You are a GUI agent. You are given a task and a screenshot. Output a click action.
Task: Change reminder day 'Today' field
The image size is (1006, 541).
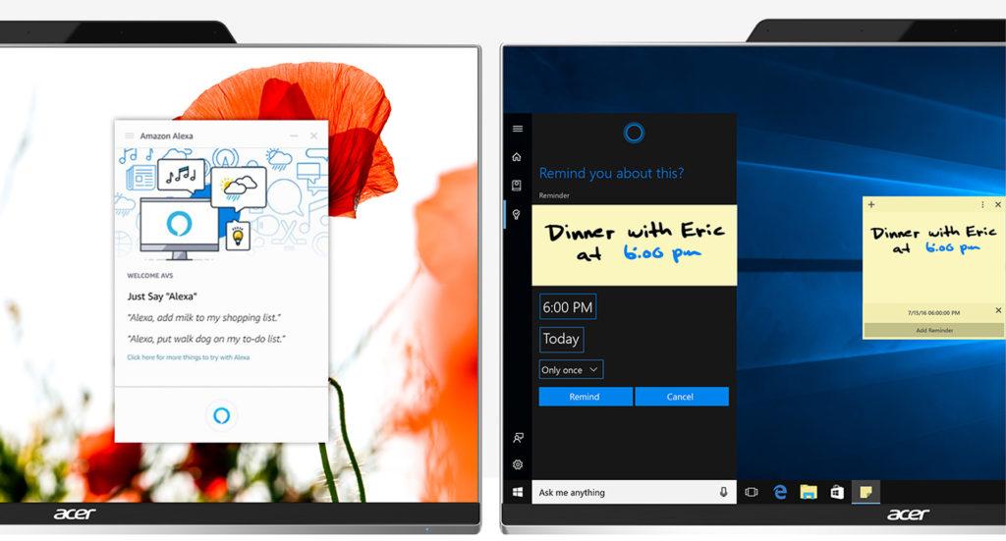(x=561, y=339)
